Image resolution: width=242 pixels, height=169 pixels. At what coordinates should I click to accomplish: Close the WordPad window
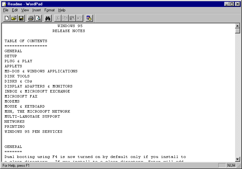tap(238, 4)
